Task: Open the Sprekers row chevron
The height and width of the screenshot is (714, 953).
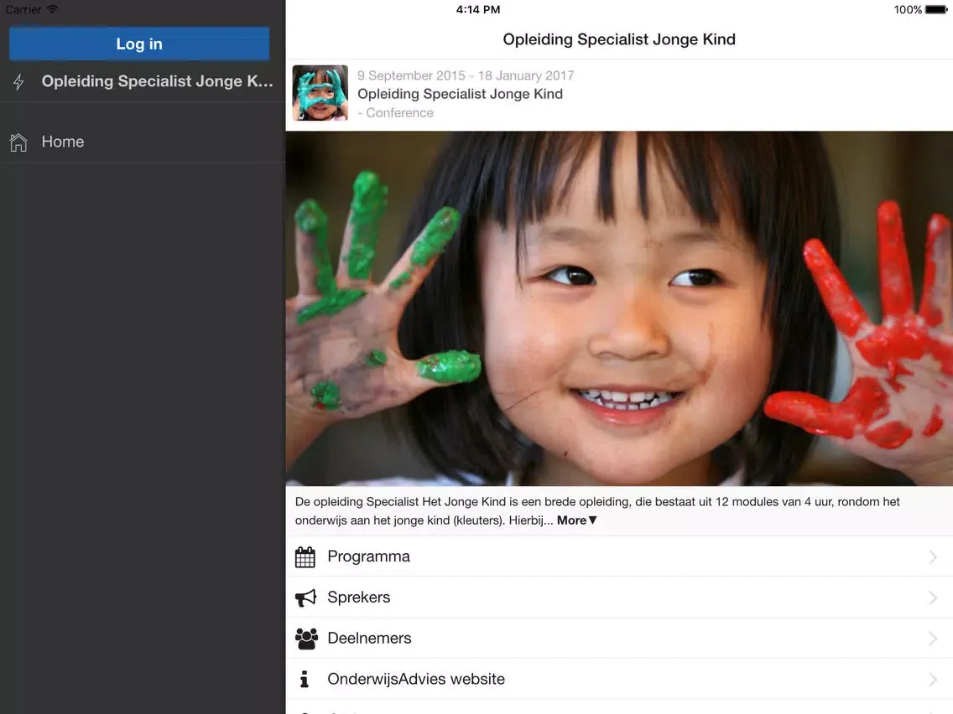Action: tap(932, 598)
